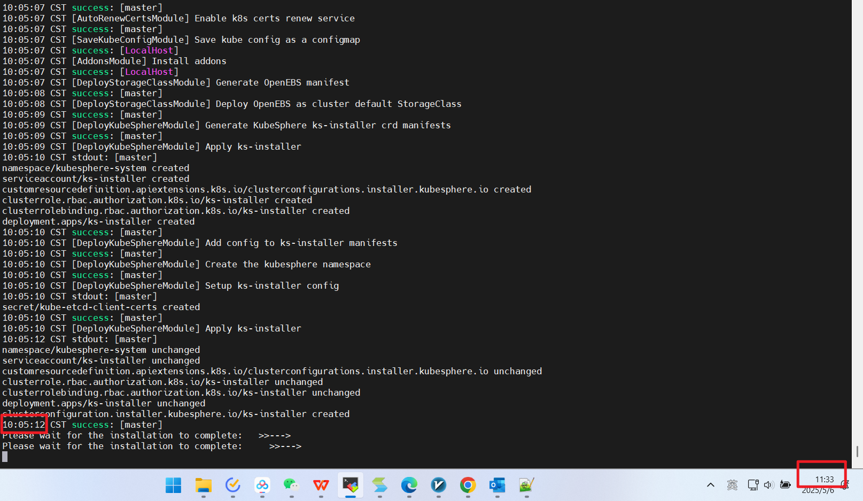The width and height of the screenshot is (863, 501).
Task: Open the clock showing 11:33
Action: [x=825, y=480]
